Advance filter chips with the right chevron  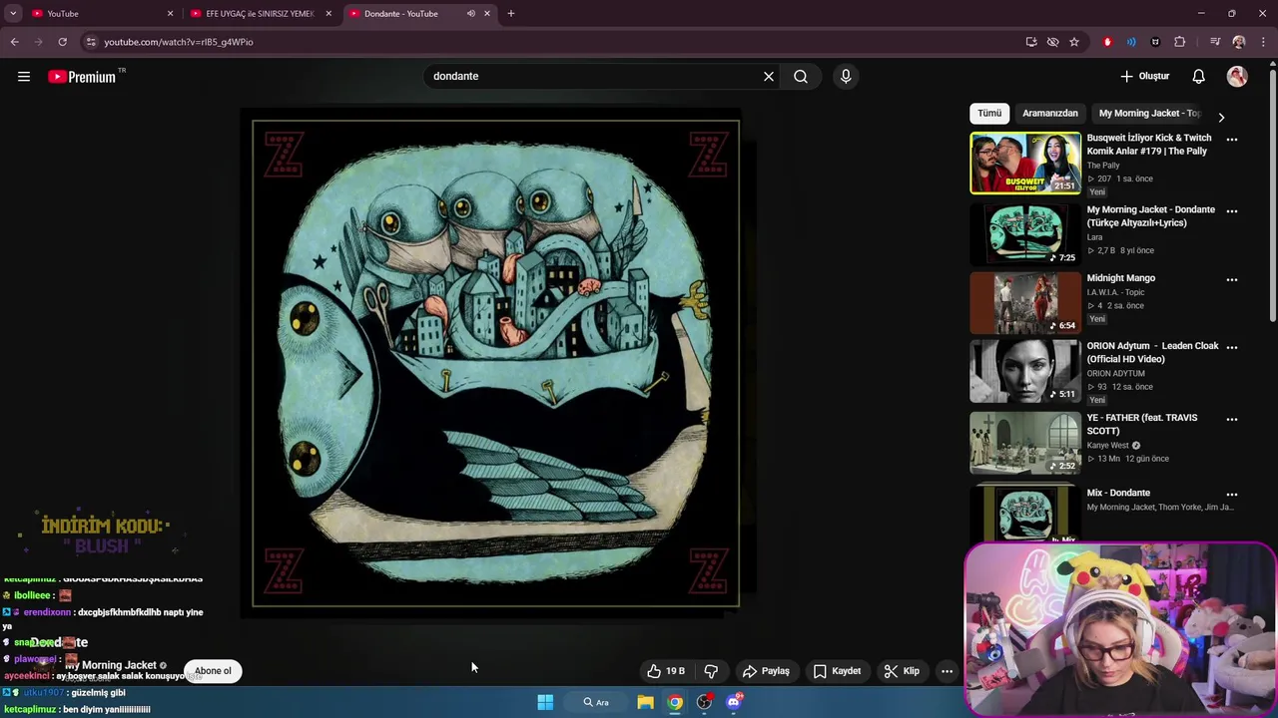pyautogui.click(x=1221, y=117)
